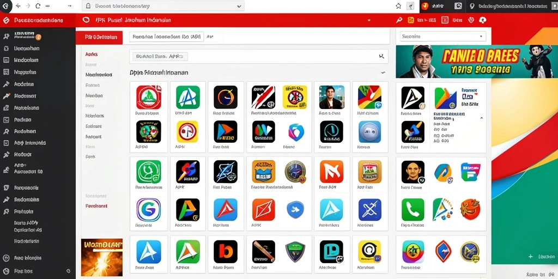This screenshot has width=558, height=279.
Task: Open the green app with white letter A
Action: (188, 97)
